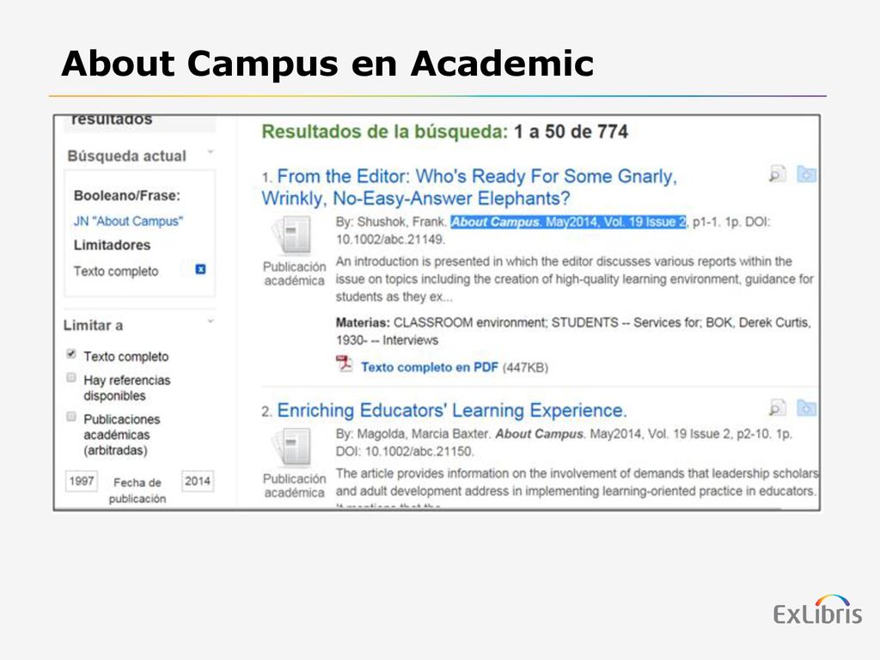Click DOI 10.1002/abc.21150 text

405,451
